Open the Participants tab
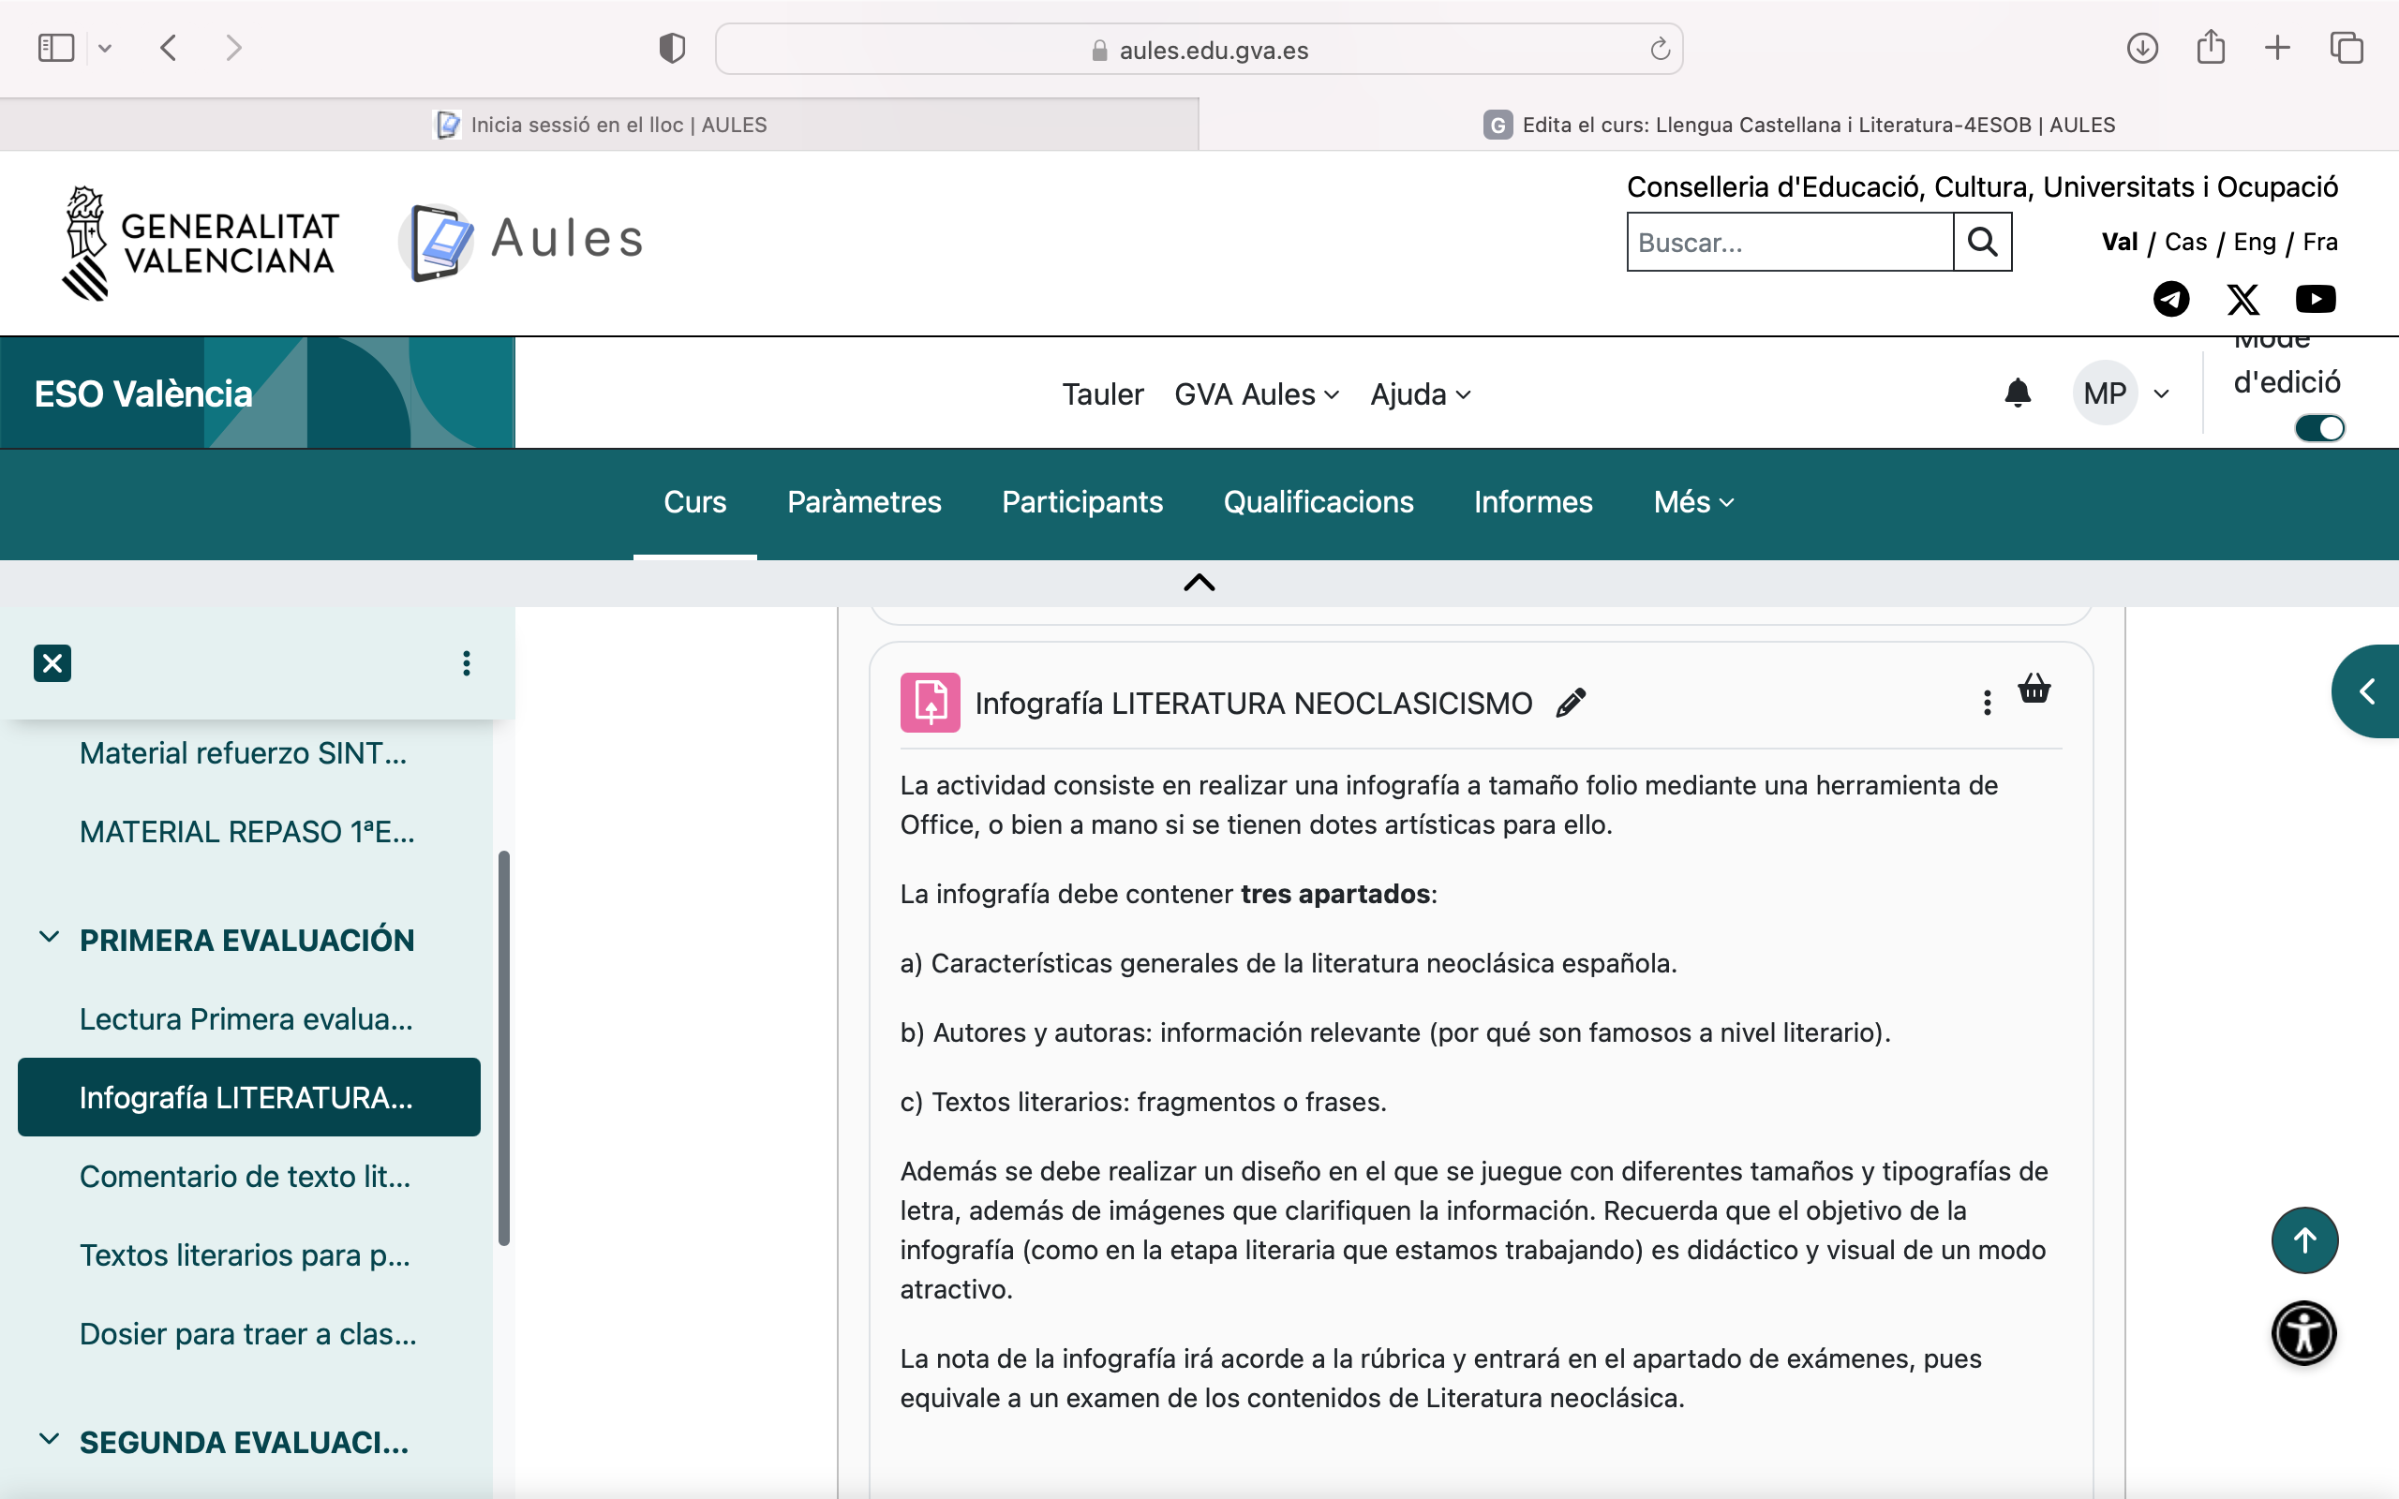The width and height of the screenshot is (2399, 1499). pos(1082,503)
